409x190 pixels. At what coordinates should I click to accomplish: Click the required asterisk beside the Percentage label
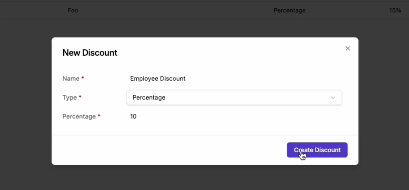pos(99,116)
